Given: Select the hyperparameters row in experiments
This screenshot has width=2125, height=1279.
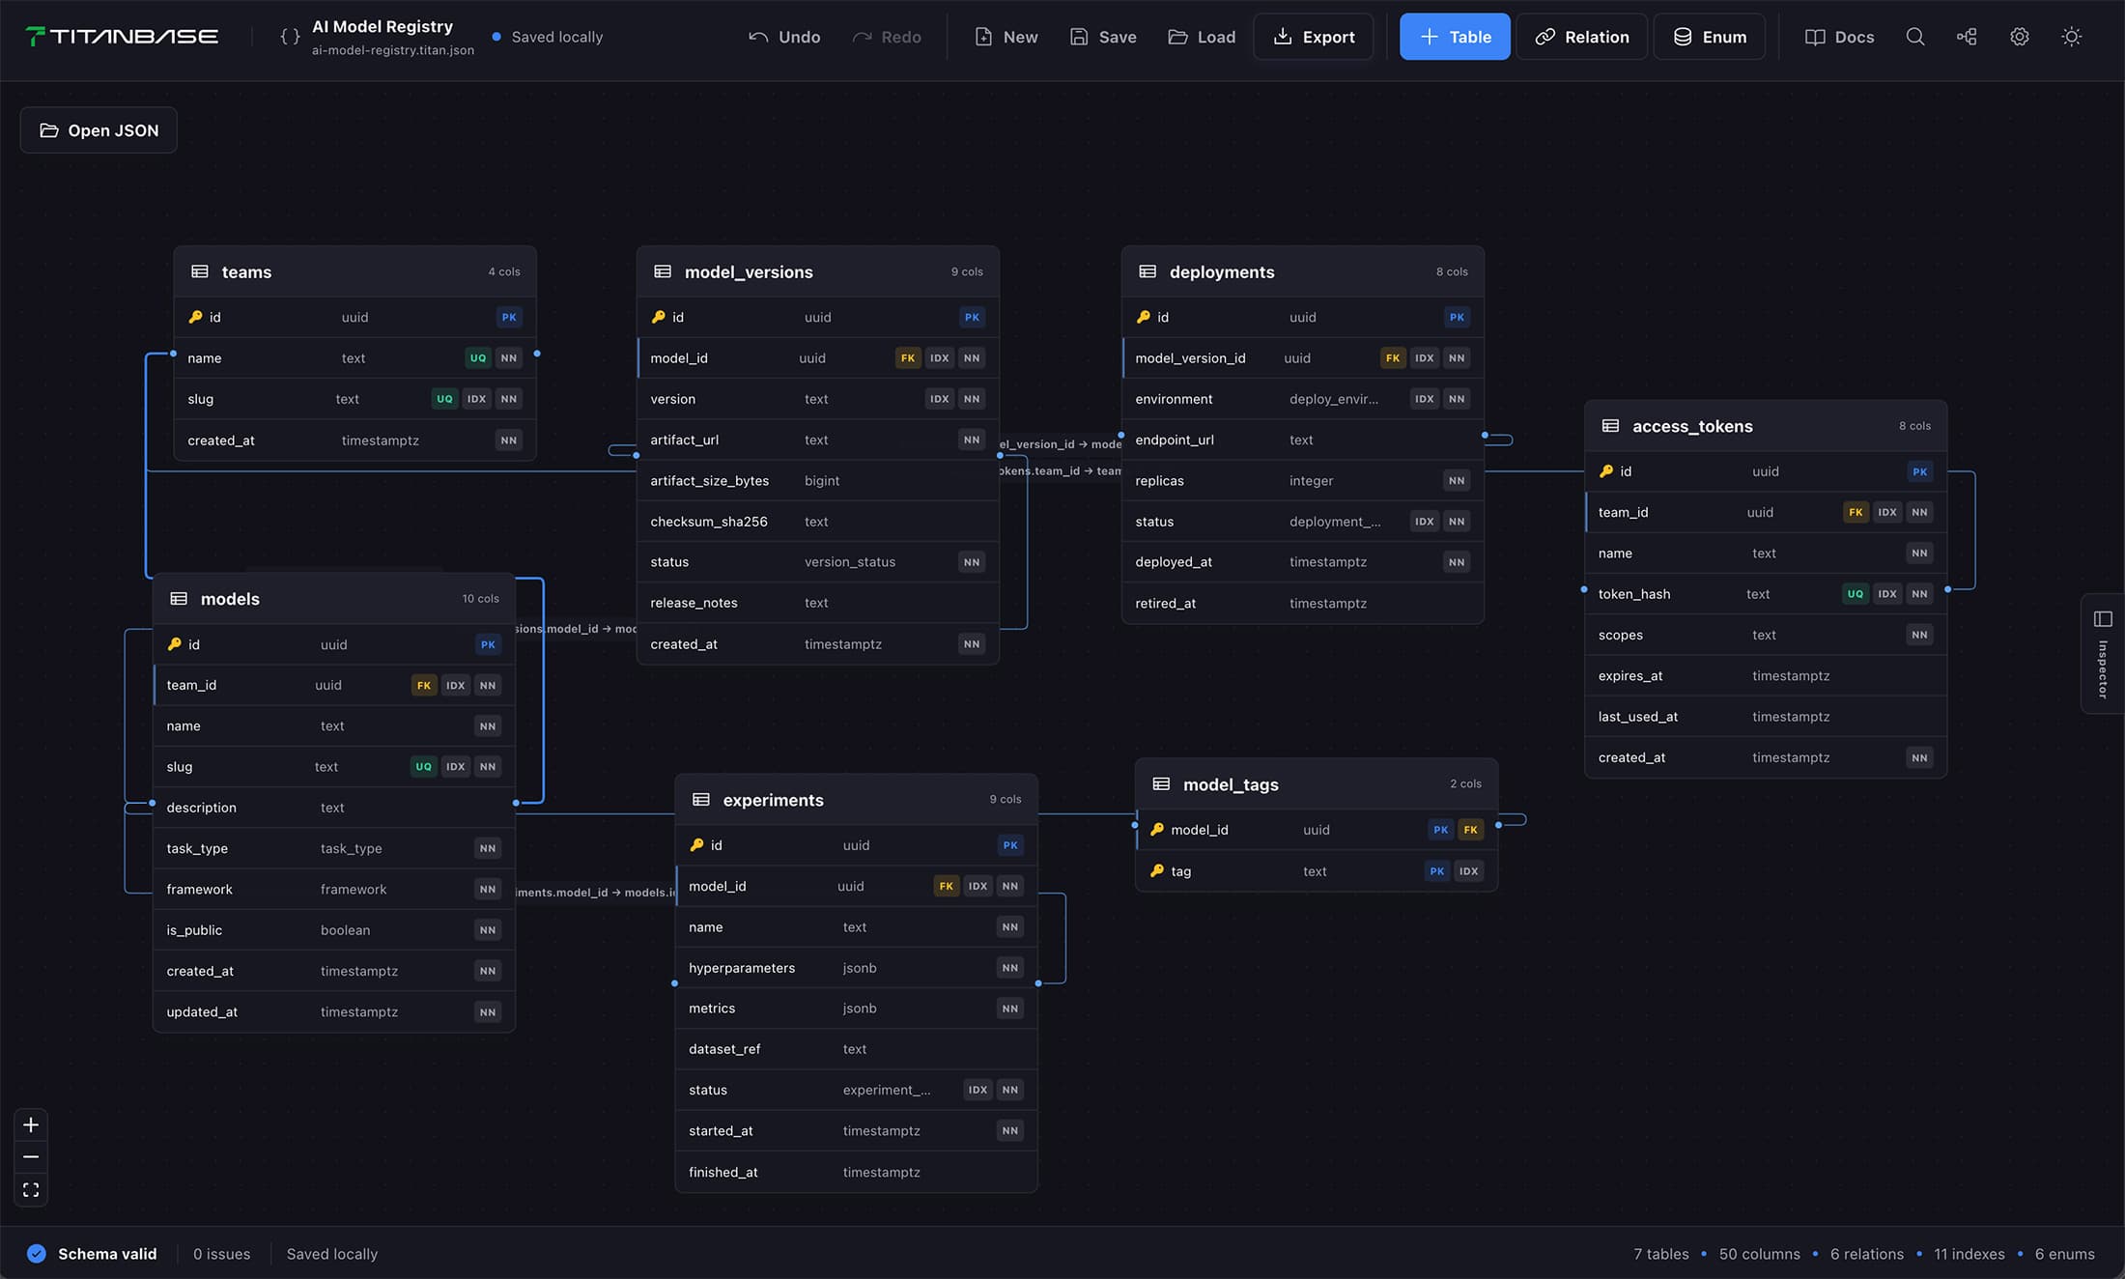Looking at the screenshot, I should tap(857, 967).
